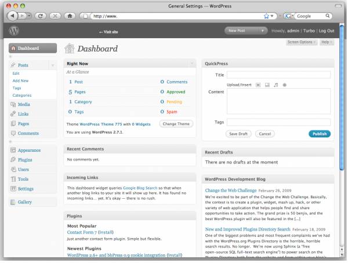The width and height of the screenshot is (348, 263).
Task: Expand the Screen Options panel
Action: pos(302,42)
